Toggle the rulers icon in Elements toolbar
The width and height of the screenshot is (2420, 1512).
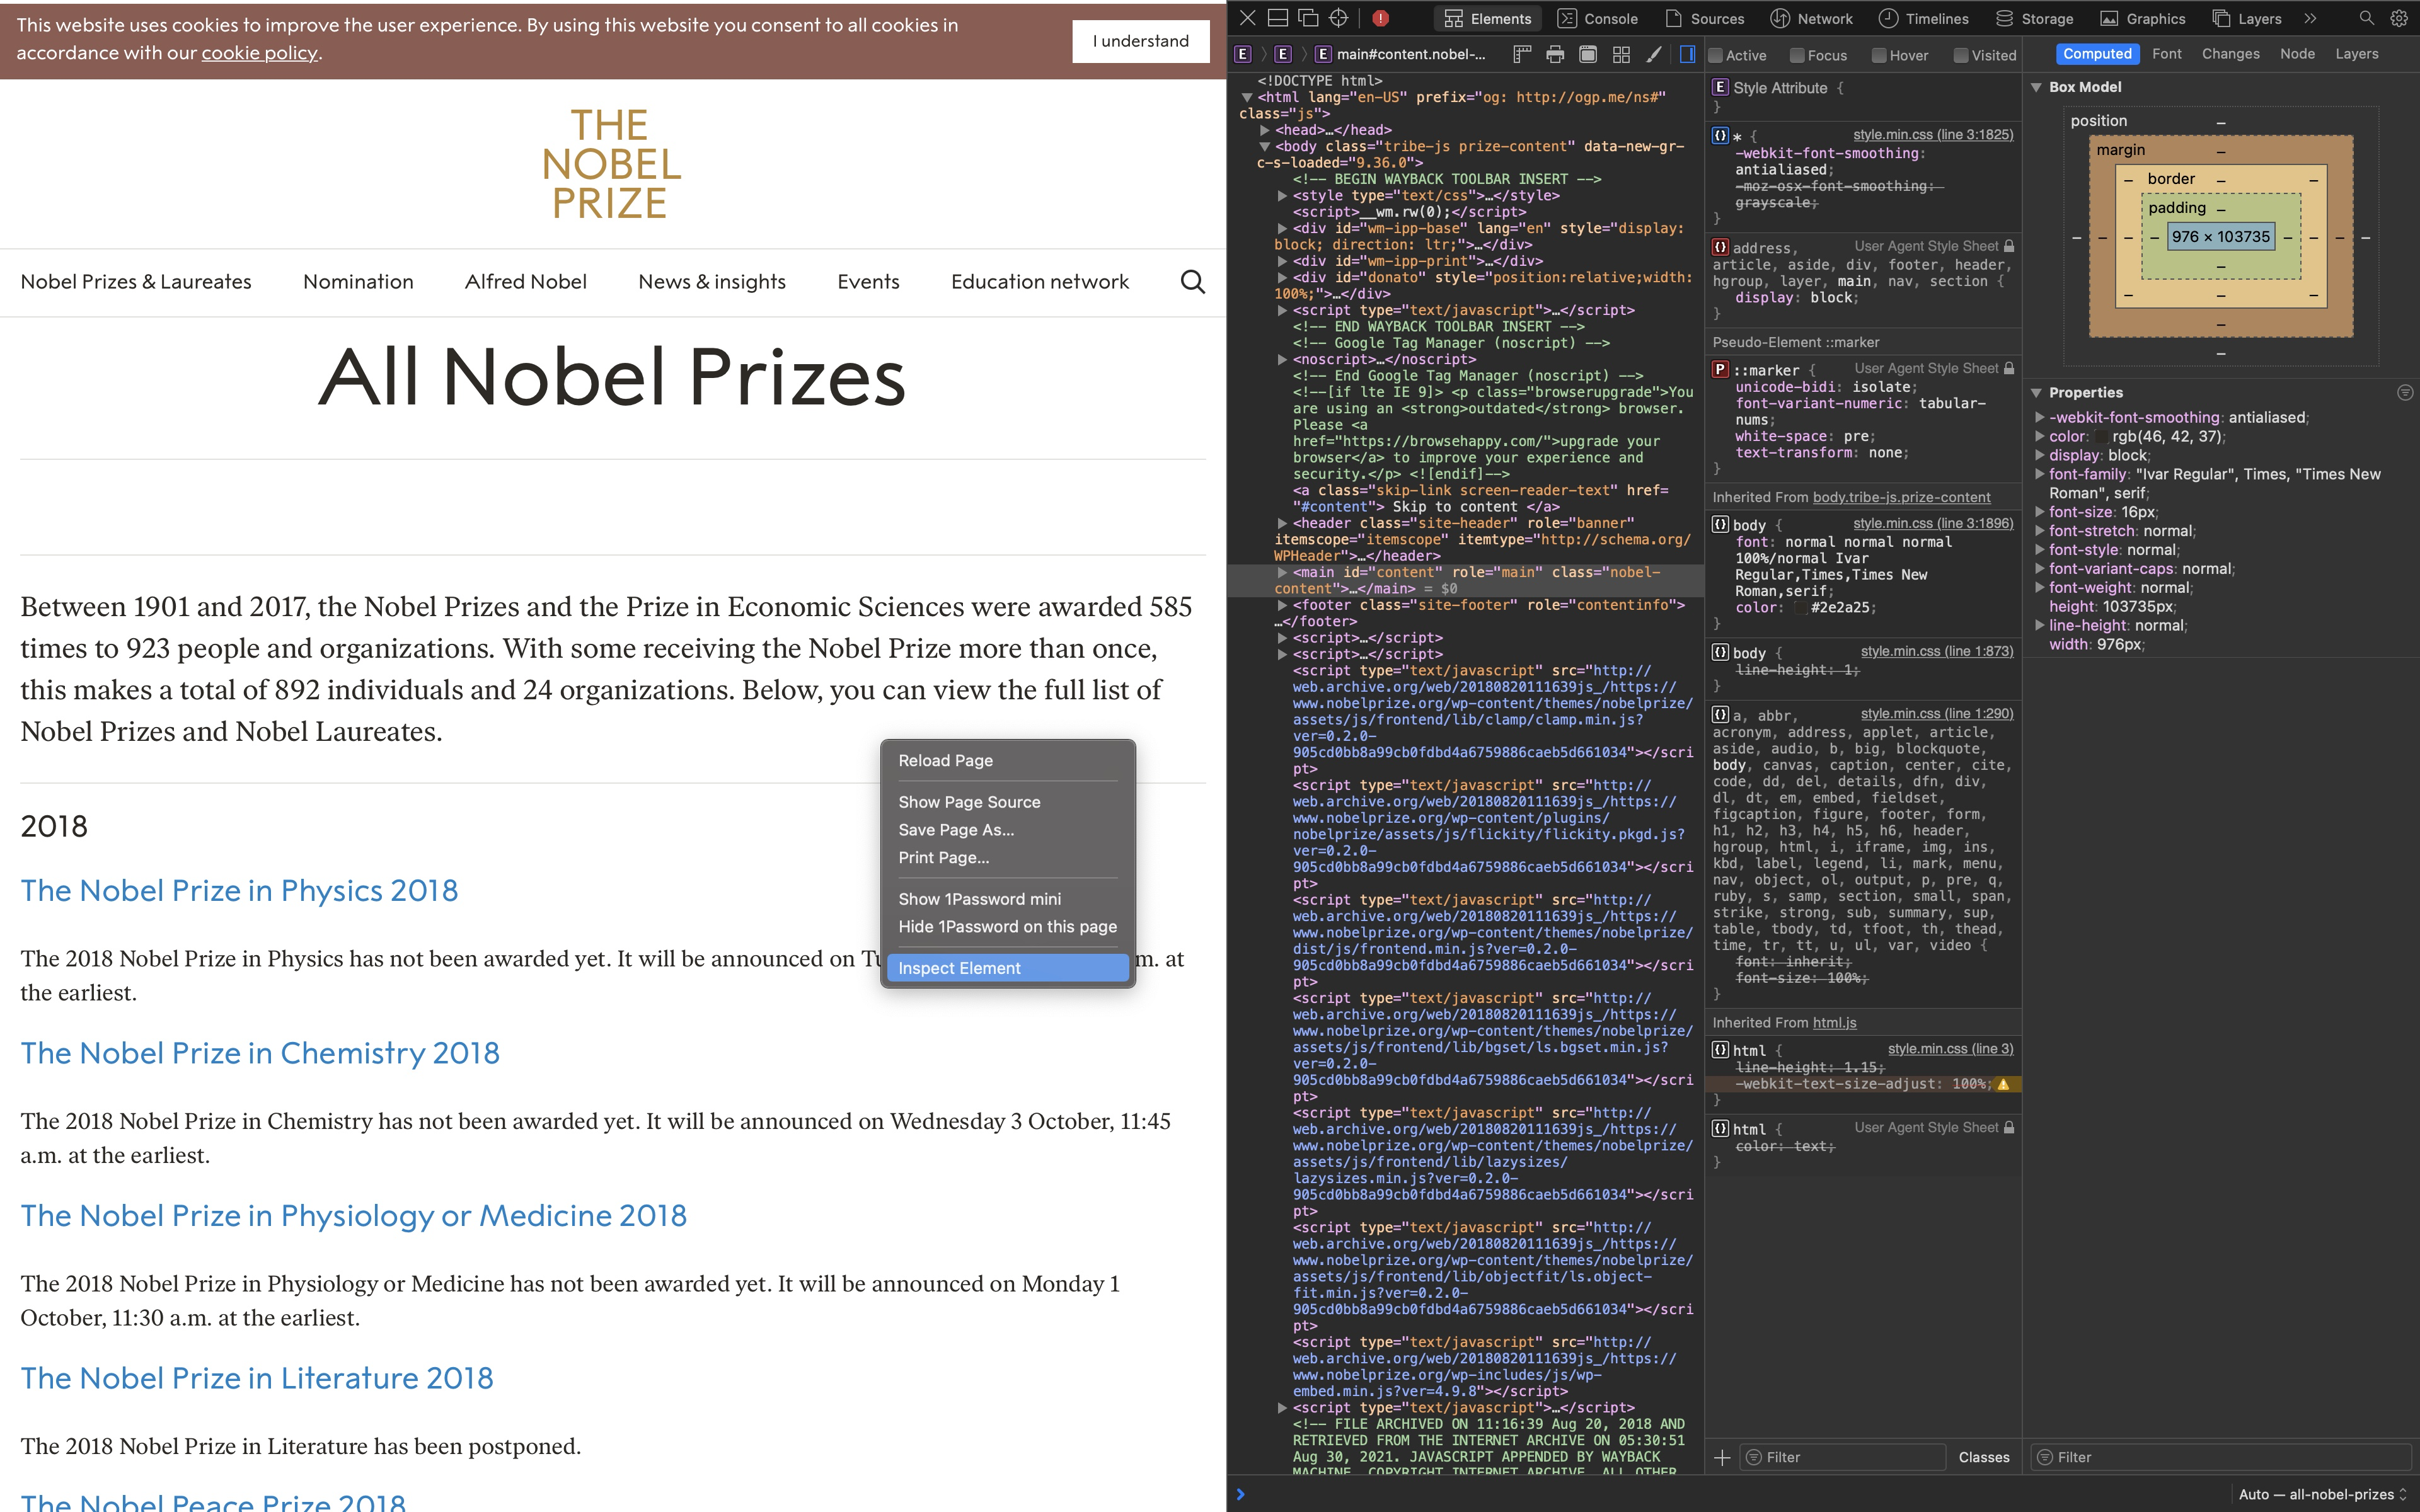tap(1522, 55)
